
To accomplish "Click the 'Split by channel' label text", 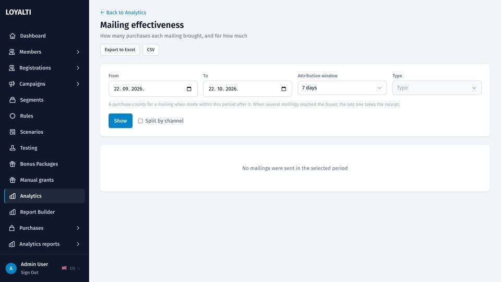I will pyautogui.click(x=164, y=121).
